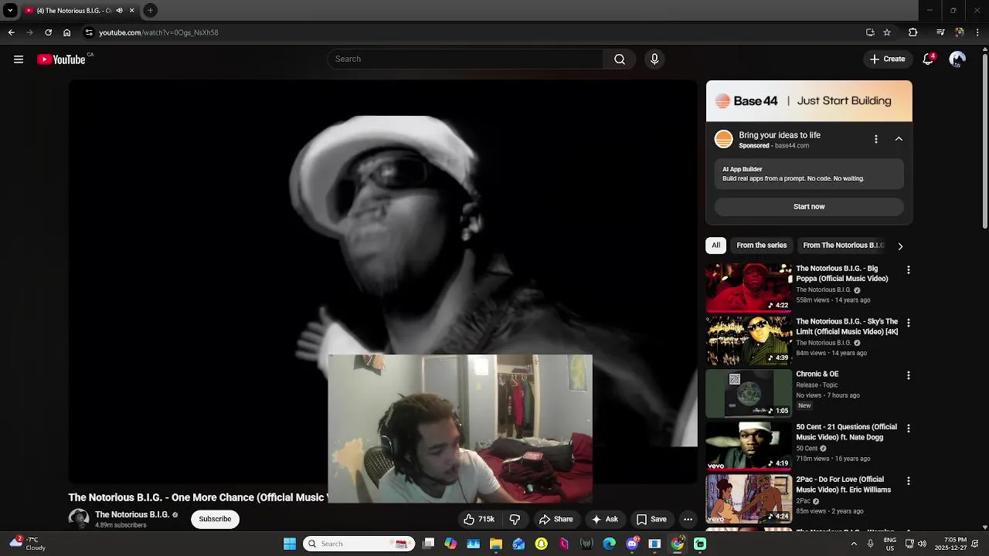The width and height of the screenshot is (989, 556).
Task: Open the browser three-dot menu
Action: click(977, 32)
